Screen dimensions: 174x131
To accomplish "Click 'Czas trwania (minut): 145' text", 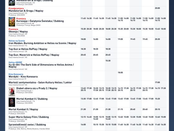I will point(18,85).
